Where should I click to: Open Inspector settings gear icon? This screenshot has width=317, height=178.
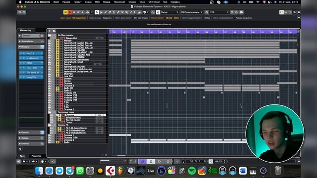[20, 149]
